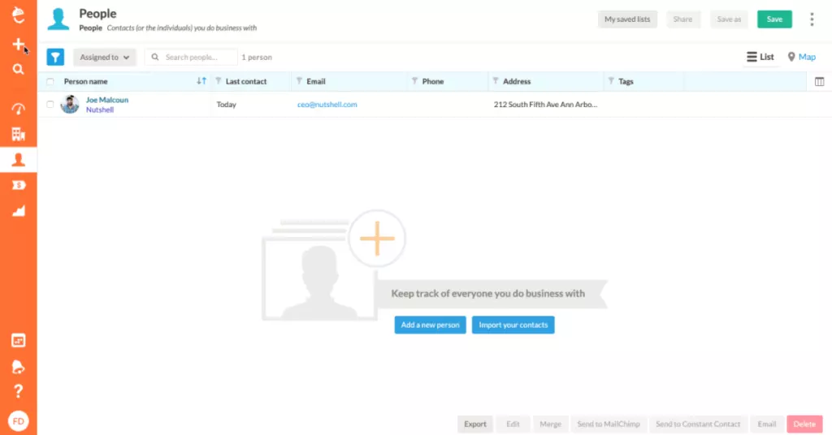Click the red Delete button
Image resolution: width=832 pixels, height=435 pixels.
[x=804, y=424]
